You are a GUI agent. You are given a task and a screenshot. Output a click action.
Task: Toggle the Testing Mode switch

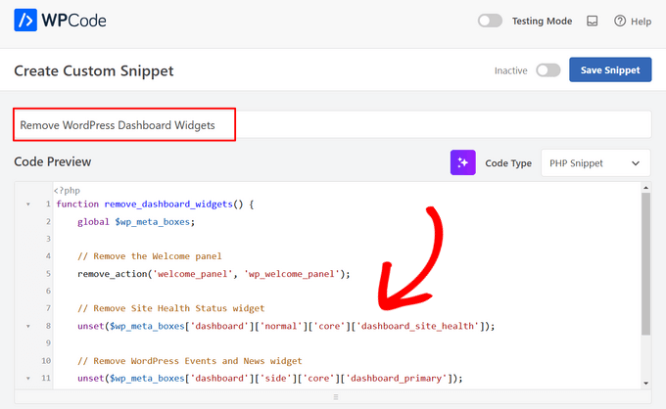coord(490,21)
